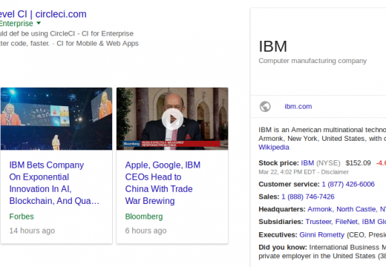Image resolution: width=386 pixels, height=267 pixels.
Task: Click sales phone number 1 (888) 746-7426
Action: [x=308, y=197]
